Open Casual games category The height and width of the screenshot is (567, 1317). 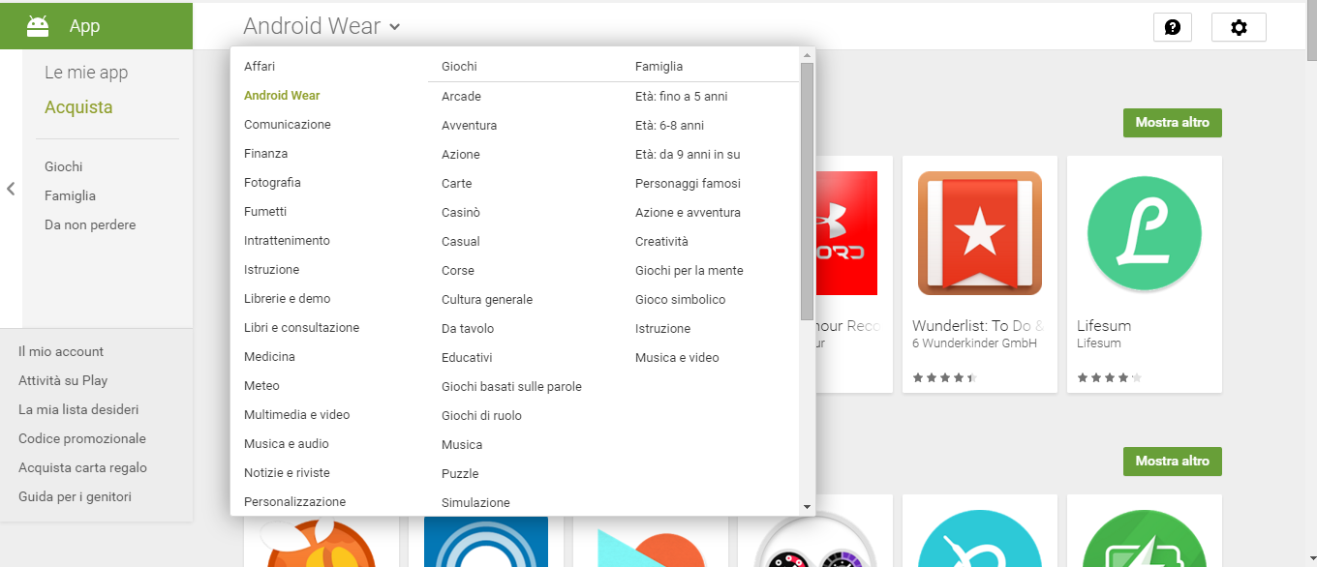click(x=461, y=242)
